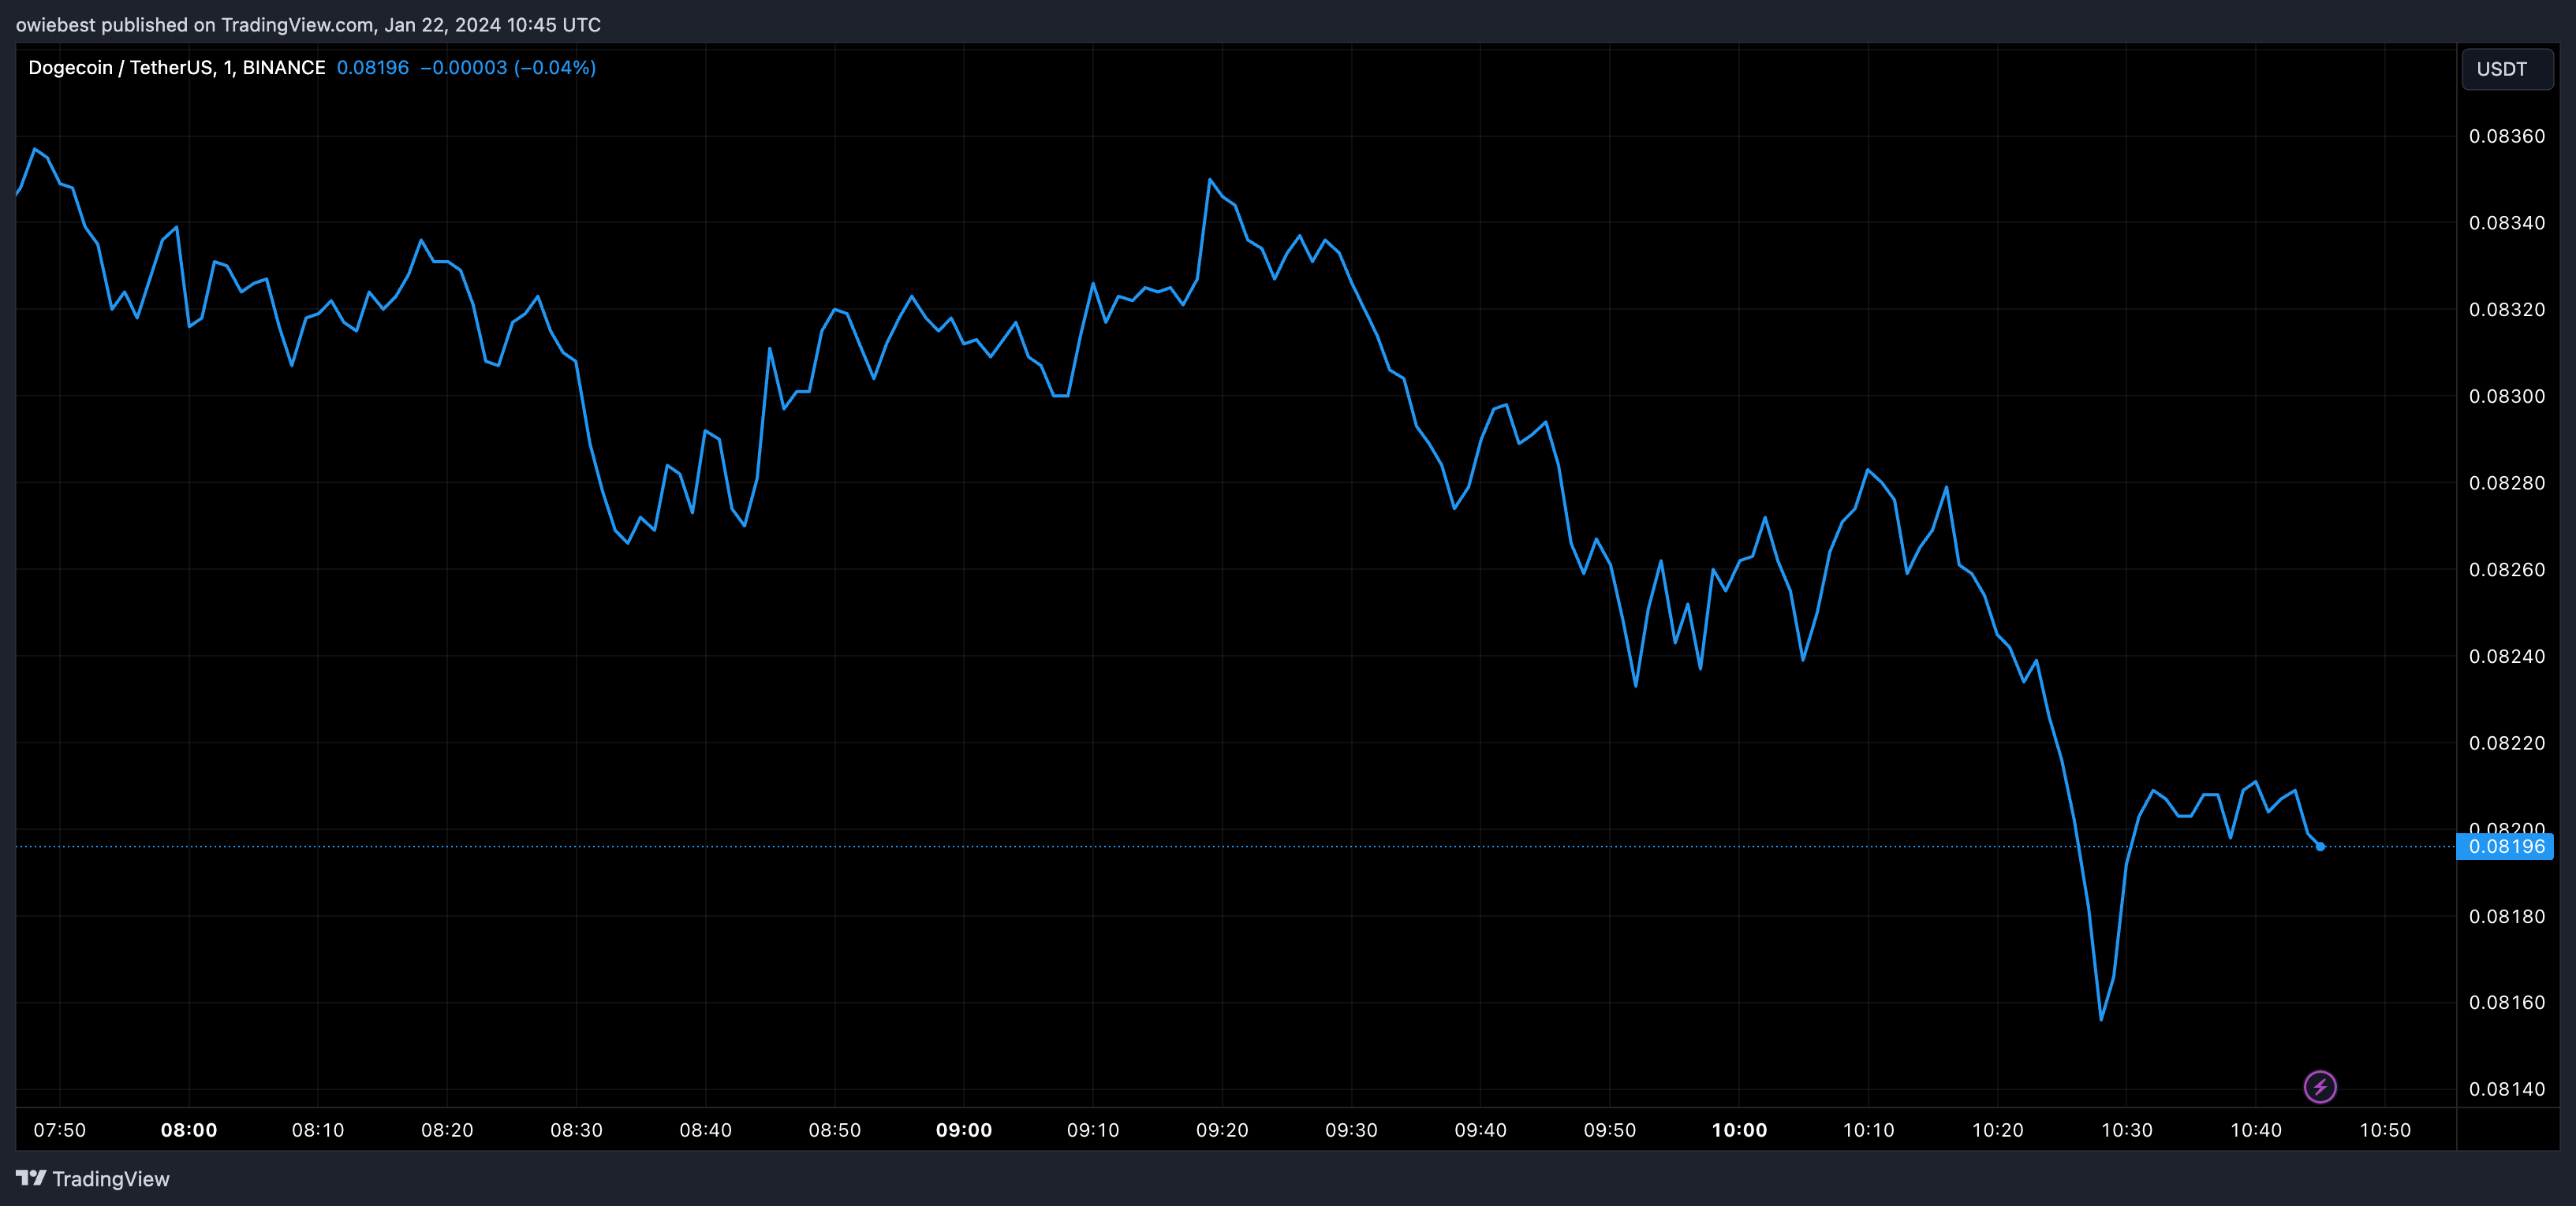2576x1206 pixels.
Task: Click the purple lightning bolt icon
Action: (x=2319, y=1086)
